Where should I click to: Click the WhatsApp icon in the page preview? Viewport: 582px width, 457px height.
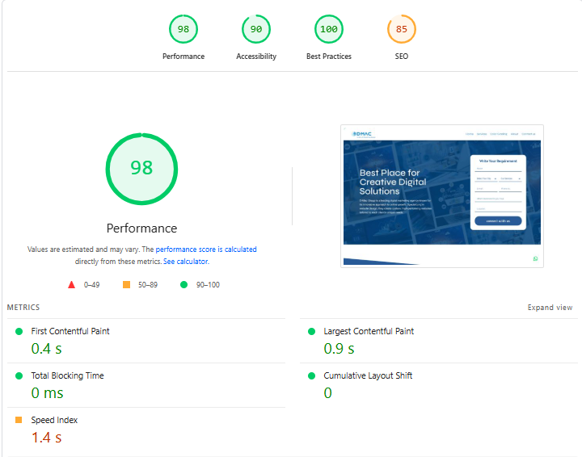[x=535, y=258]
